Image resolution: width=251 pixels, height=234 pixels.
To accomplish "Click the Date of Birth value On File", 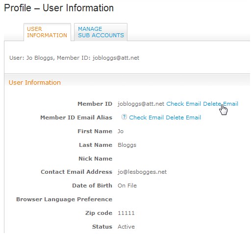I will click(x=127, y=186).
